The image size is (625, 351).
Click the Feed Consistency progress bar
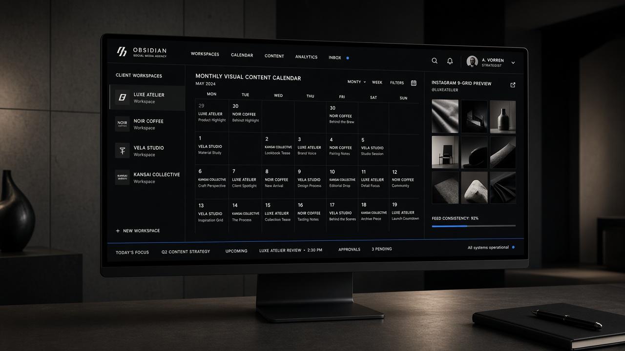[x=474, y=226]
